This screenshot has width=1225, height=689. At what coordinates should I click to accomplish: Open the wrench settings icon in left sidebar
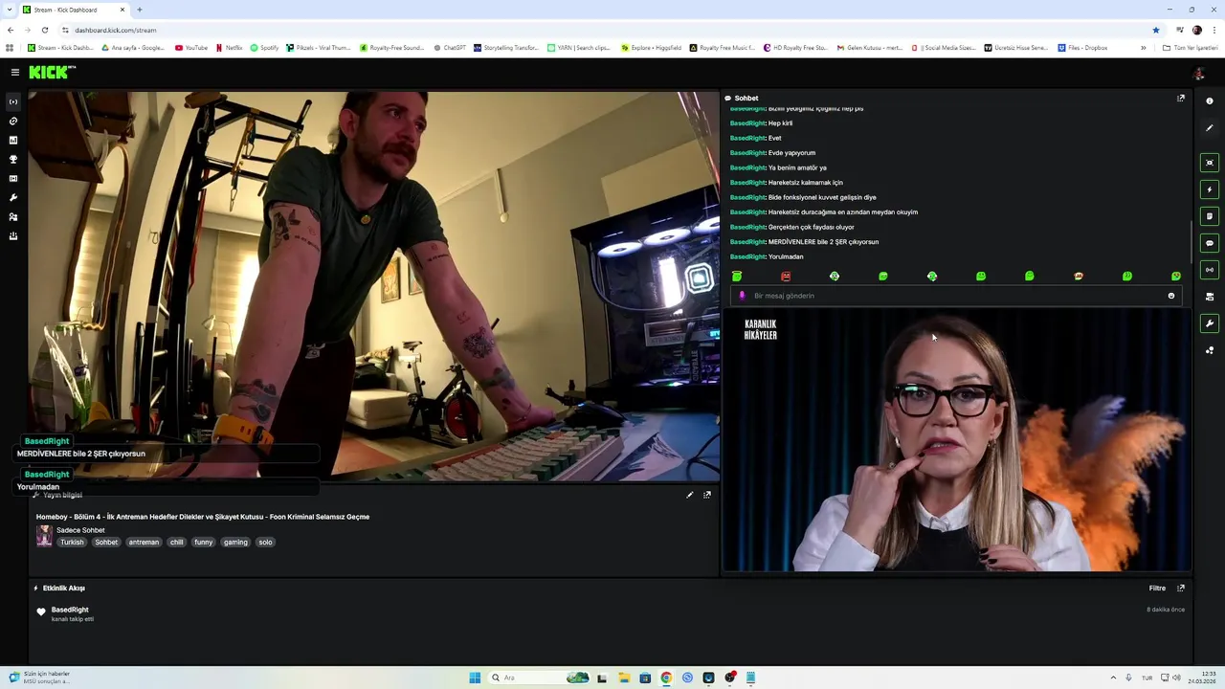13,197
